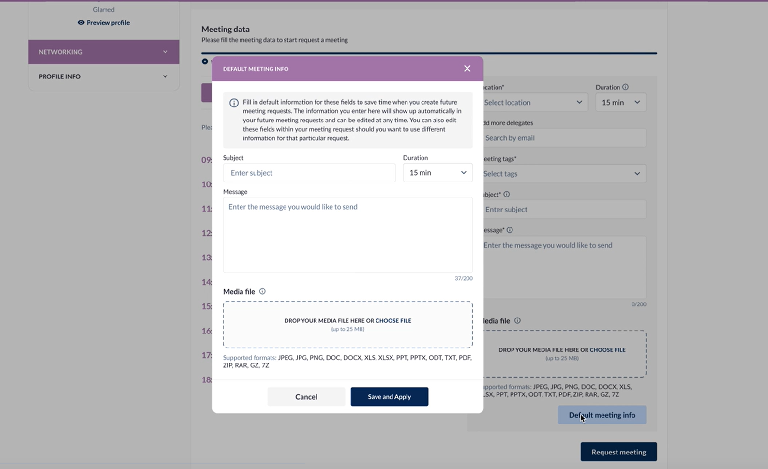The width and height of the screenshot is (768, 469).
Task: Cancel the default meeting info dialog
Action: (x=306, y=397)
